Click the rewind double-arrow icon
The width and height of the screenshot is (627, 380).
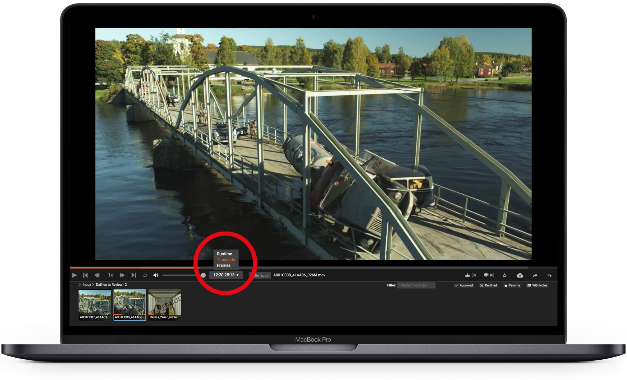pyautogui.click(x=97, y=275)
